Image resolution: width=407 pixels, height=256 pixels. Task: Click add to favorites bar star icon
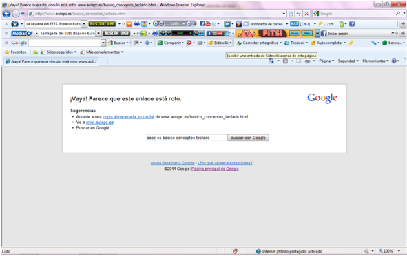[x=35, y=52]
